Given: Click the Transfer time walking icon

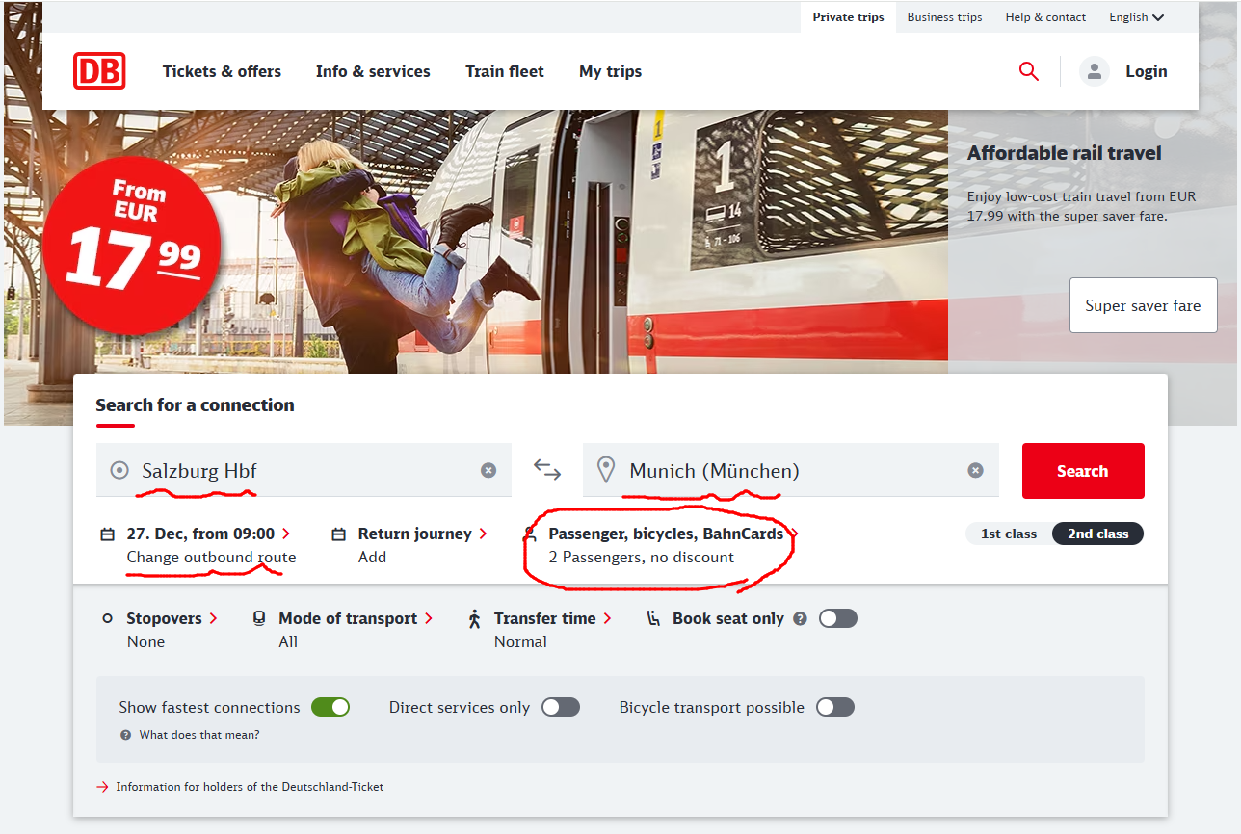Looking at the screenshot, I should [474, 618].
